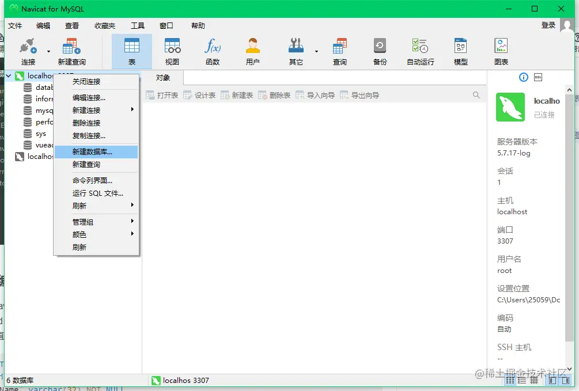
Task: Select the perfo... database tree item
Action: [x=38, y=122]
